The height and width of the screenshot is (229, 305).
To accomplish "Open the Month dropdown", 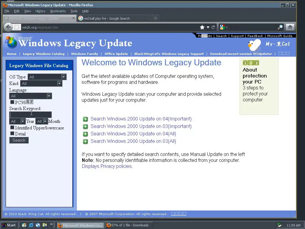I will 42,121.
